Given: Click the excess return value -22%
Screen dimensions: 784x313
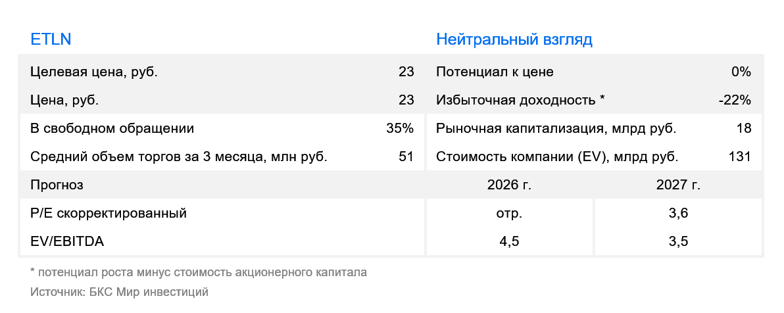Looking at the screenshot, I should [x=735, y=101].
